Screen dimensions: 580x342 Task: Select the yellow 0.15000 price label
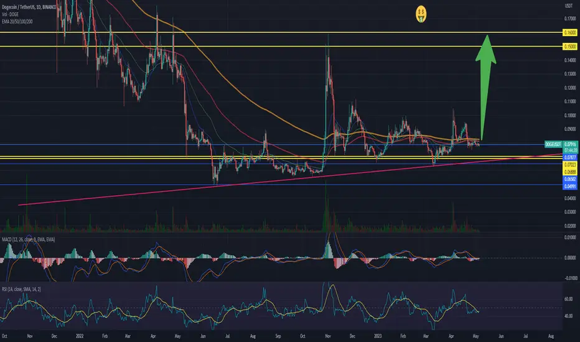coord(569,47)
